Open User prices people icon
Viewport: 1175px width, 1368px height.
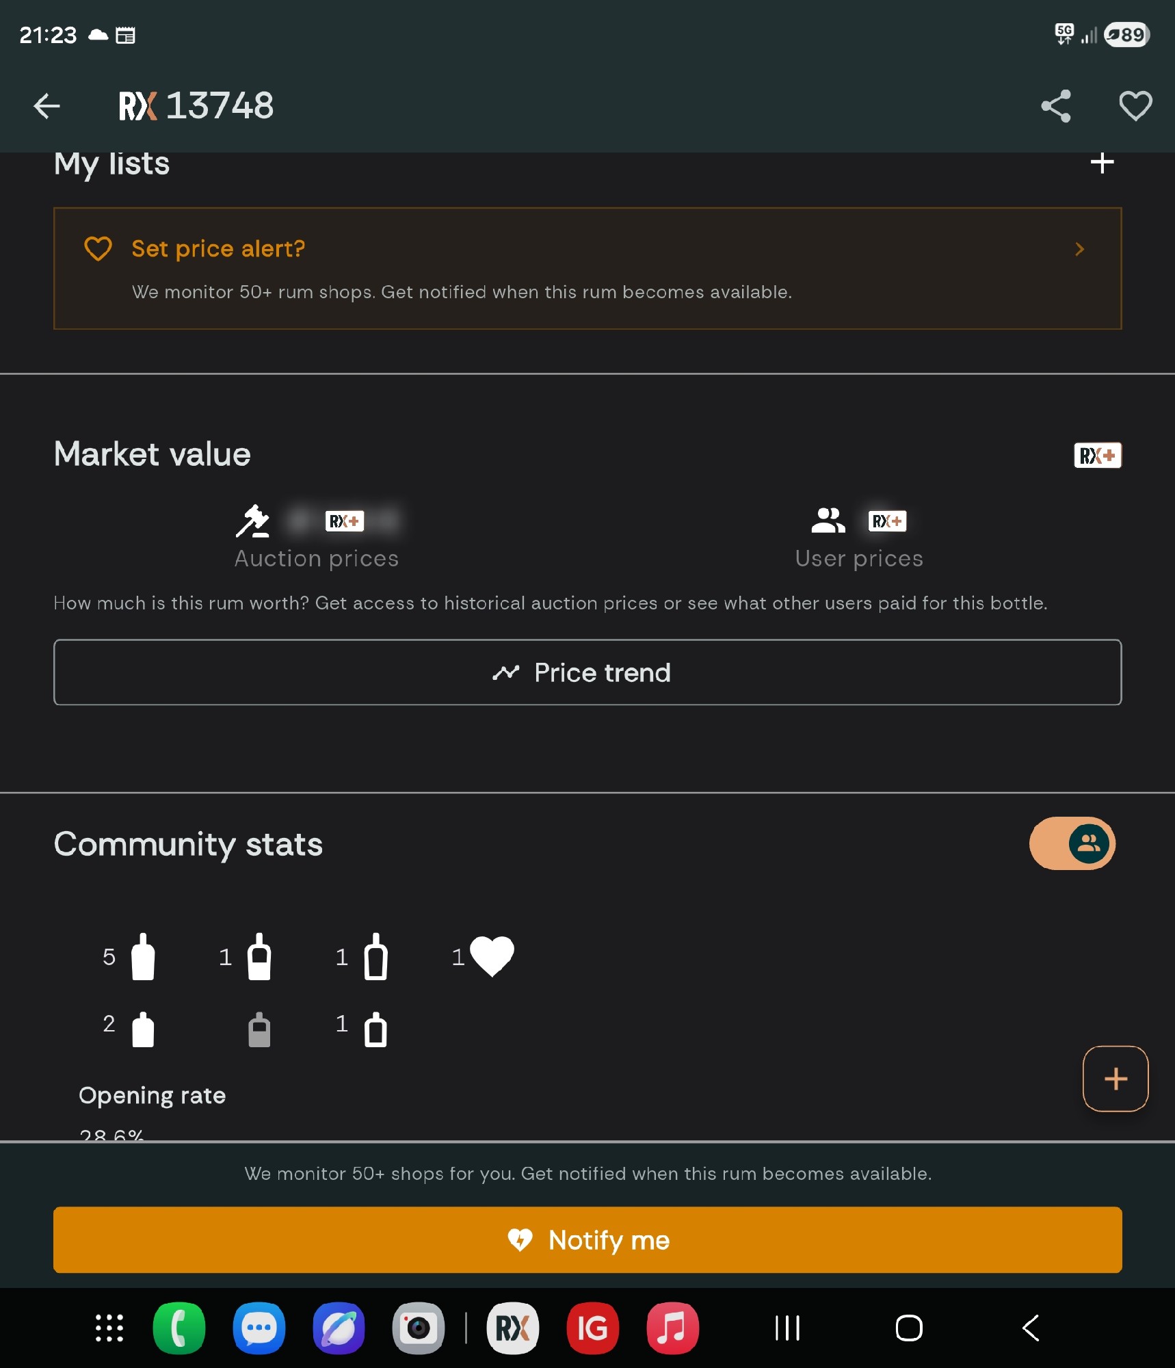(828, 521)
